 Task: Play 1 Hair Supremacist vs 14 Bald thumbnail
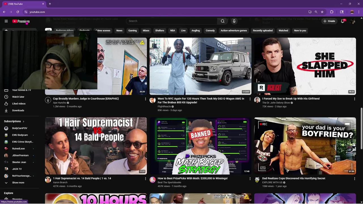(96, 146)
